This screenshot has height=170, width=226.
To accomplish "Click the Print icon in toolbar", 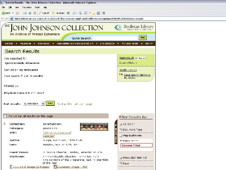I will 80,13.
